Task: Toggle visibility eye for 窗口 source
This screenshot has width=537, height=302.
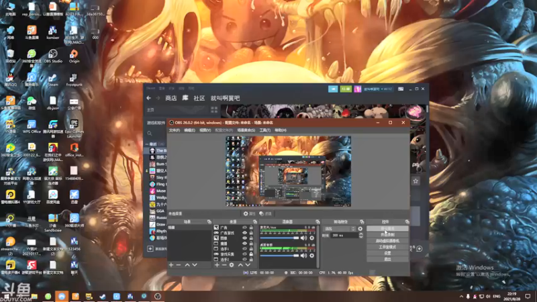Action: pyautogui.click(x=244, y=244)
